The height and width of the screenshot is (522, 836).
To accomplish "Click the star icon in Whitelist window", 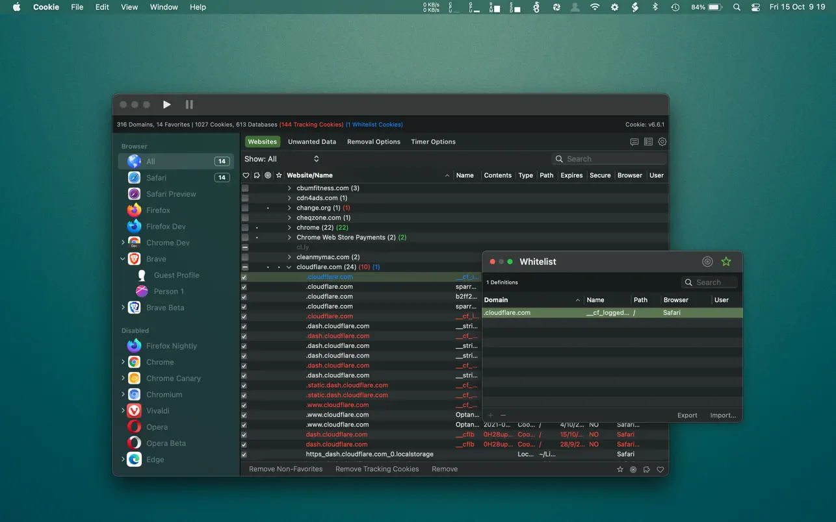I will pyautogui.click(x=725, y=262).
